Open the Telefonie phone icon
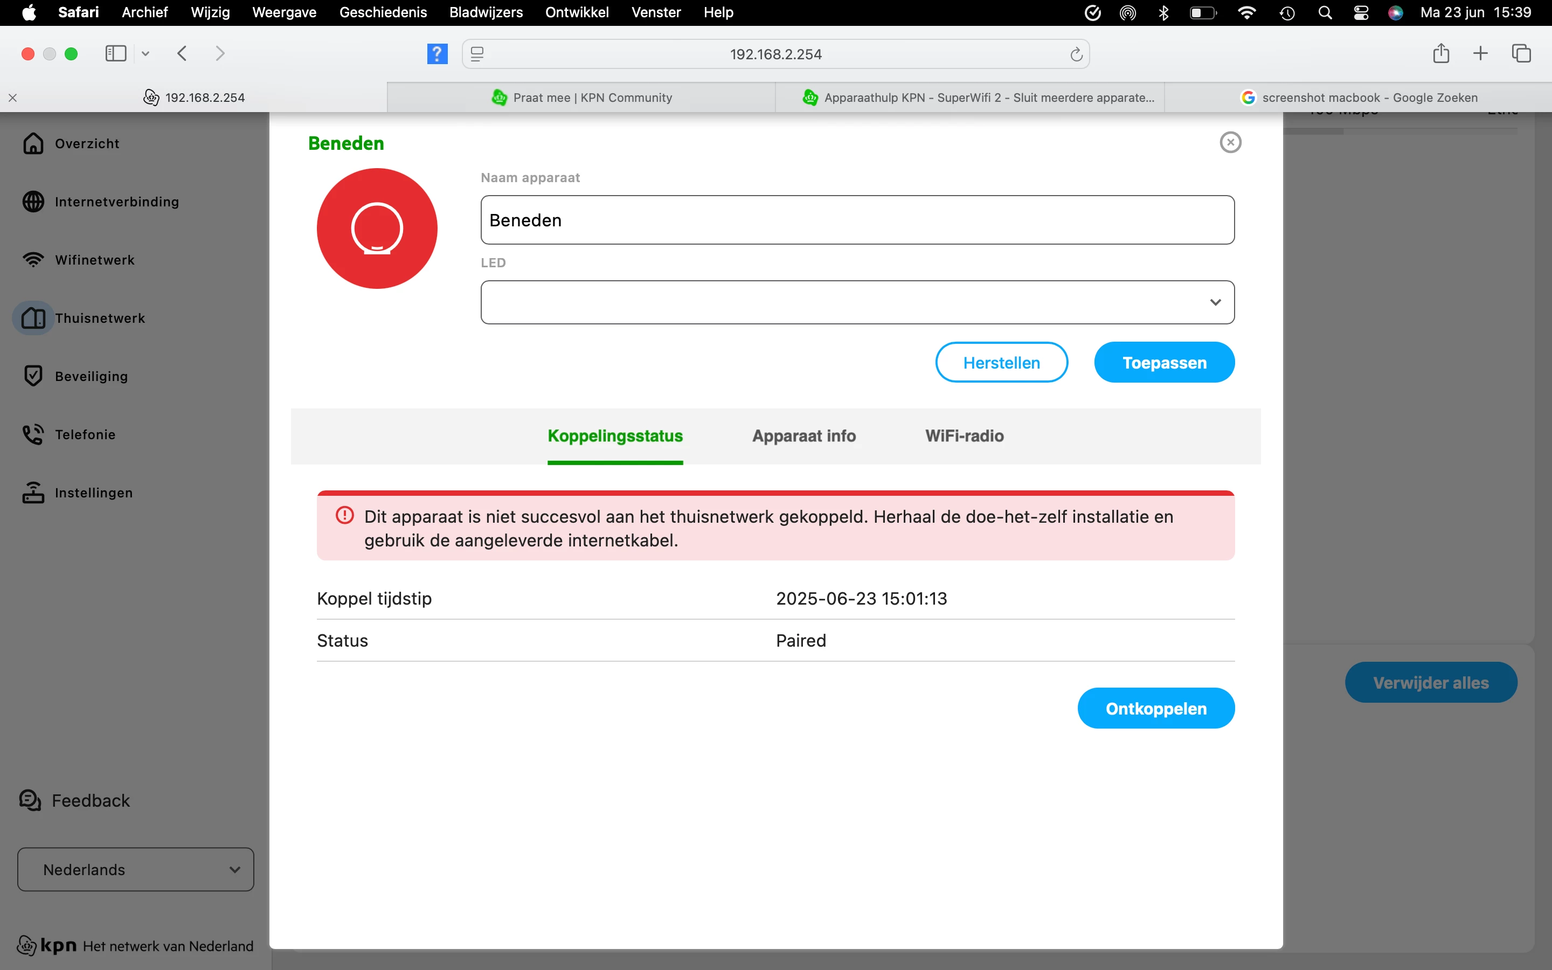The width and height of the screenshot is (1552, 970). [33, 434]
